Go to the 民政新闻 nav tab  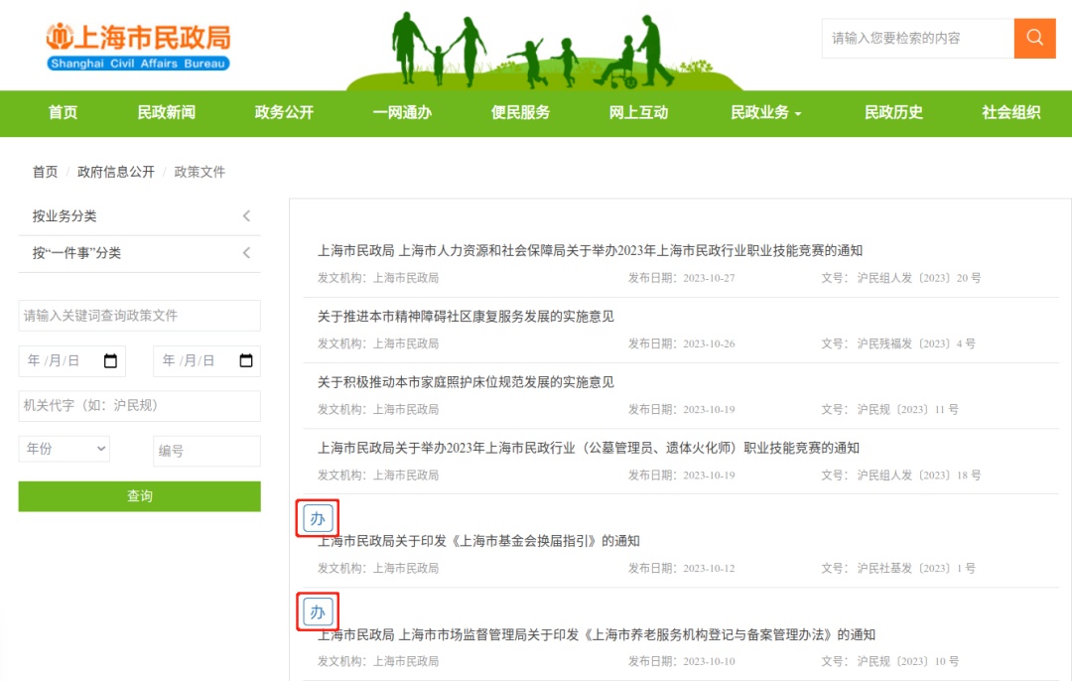click(166, 113)
